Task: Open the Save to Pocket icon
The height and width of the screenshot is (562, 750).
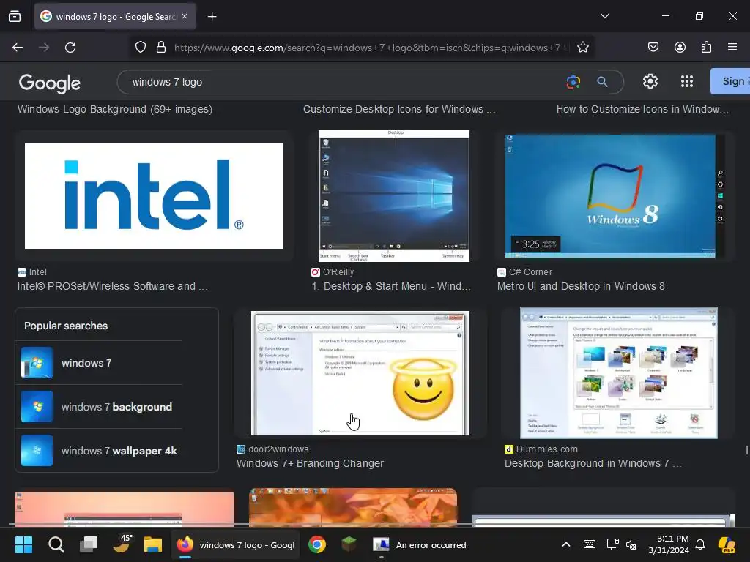Action: point(653,47)
